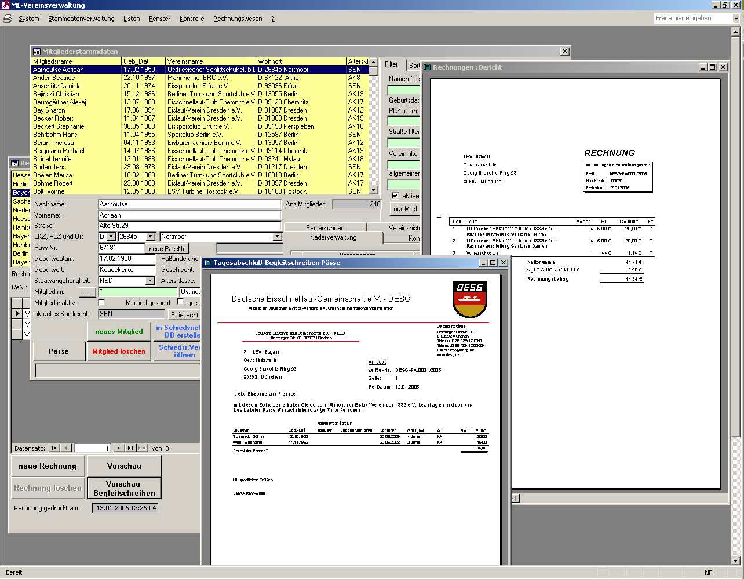Click the in Schiedsrichter DB erstellen button
Viewport: 744px width, 580px height.
tap(177, 332)
